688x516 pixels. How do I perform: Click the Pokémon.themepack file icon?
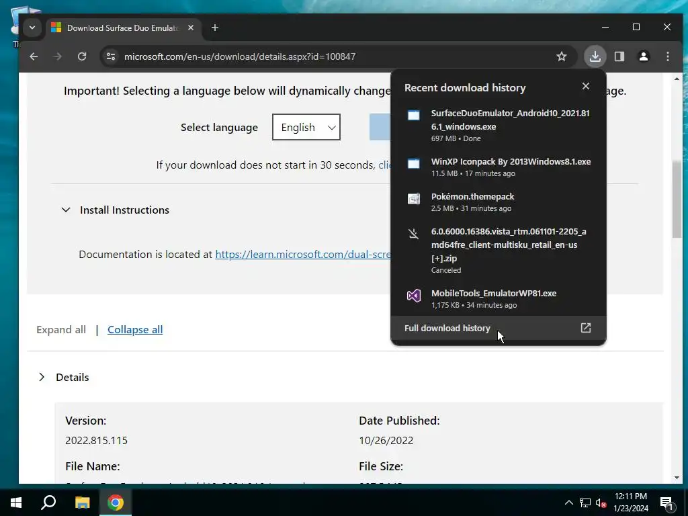414,199
